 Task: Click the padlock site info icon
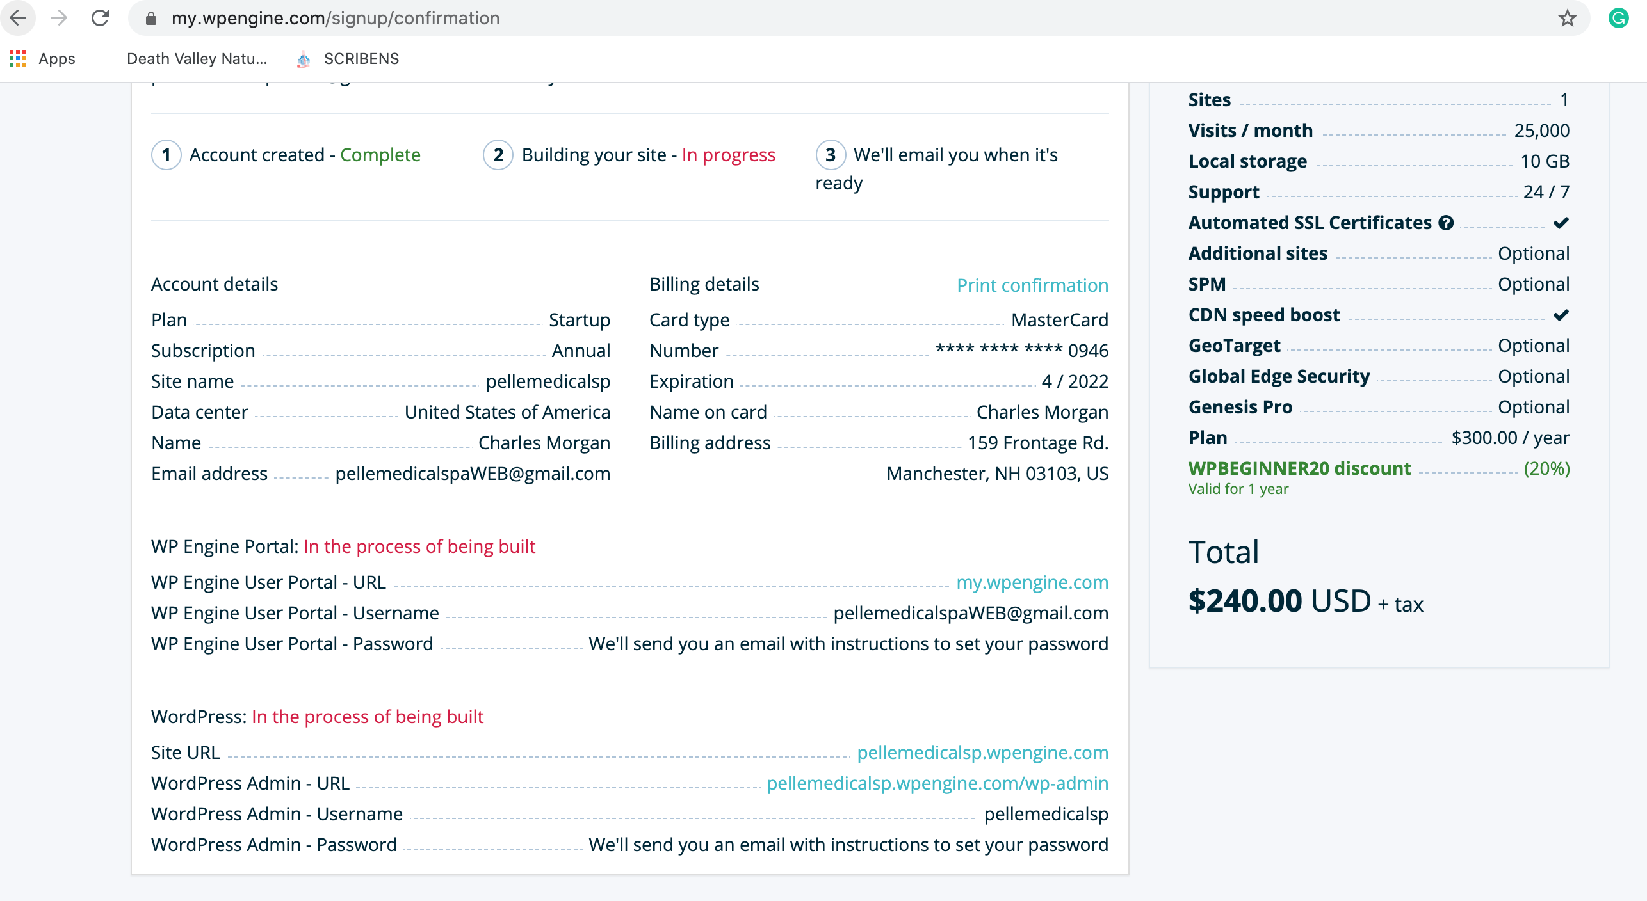pyautogui.click(x=151, y=19)
